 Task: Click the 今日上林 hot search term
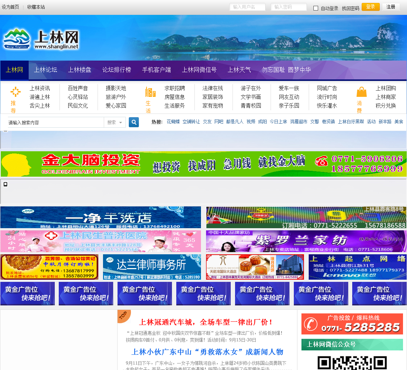coord(278,122)
